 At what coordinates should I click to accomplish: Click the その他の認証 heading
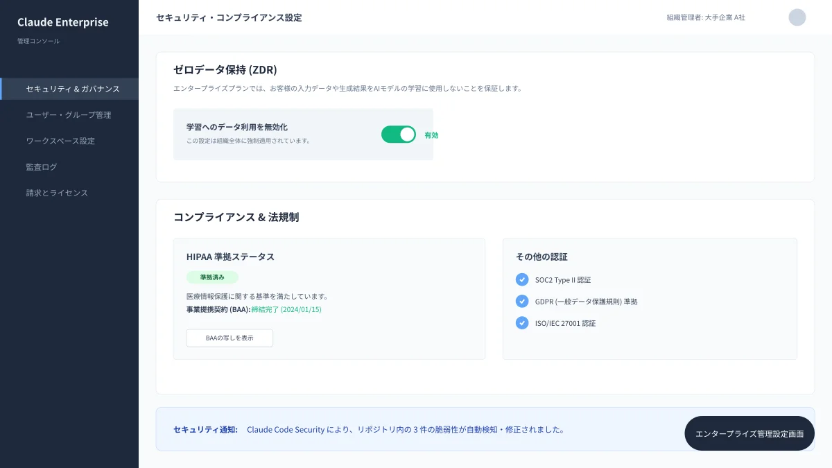pyautogui.click(x=541, y=257)
